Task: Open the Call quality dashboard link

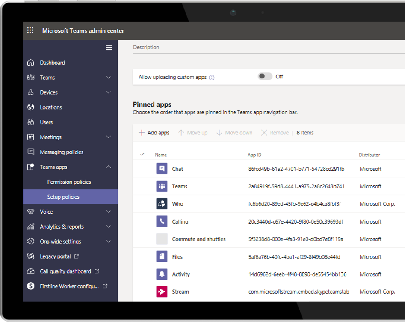Action: (70, 271)
